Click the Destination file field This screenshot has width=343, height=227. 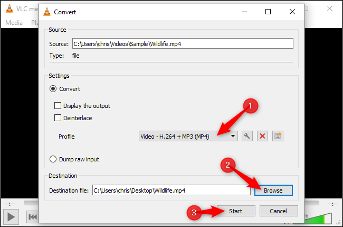click(171, 190)
